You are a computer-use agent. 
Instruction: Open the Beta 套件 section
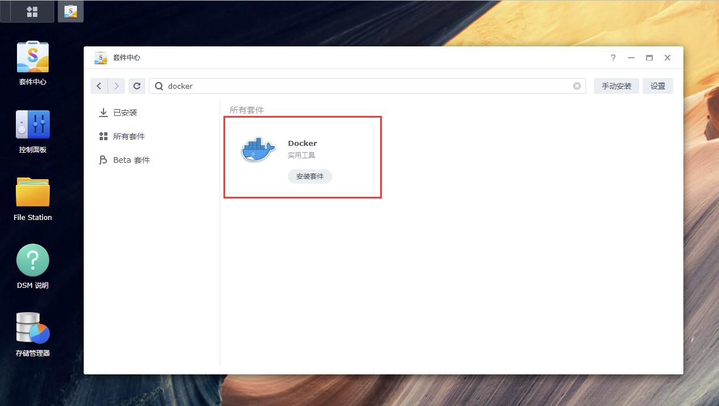pos(131,159)
